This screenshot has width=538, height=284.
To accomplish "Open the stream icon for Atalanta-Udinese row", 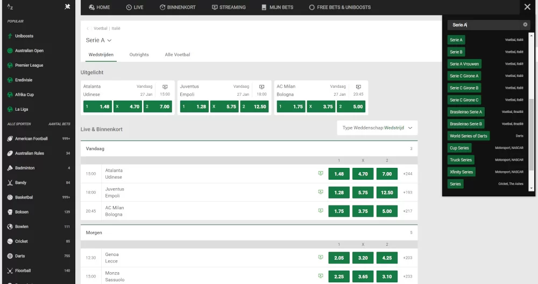I will (320, 174).
